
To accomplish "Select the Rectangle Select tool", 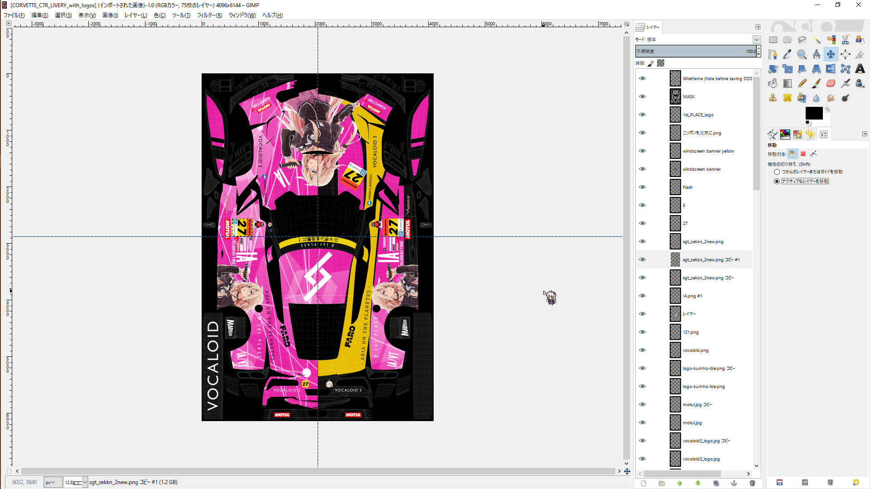I will tap(773, 40).
